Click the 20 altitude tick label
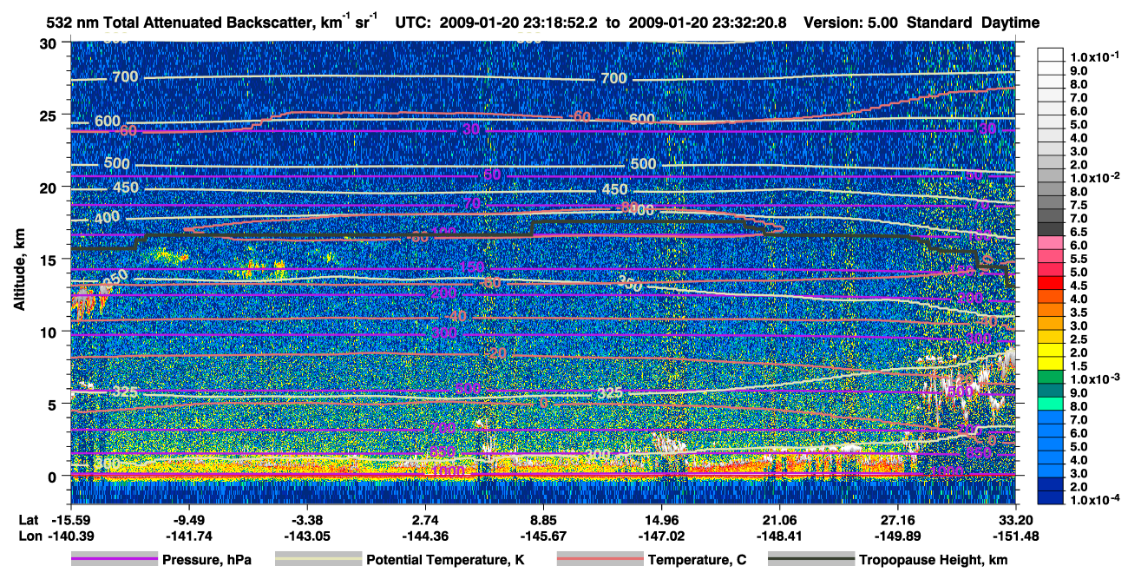Viewport: 1128px width, 579px height. (x=49, y=187)
